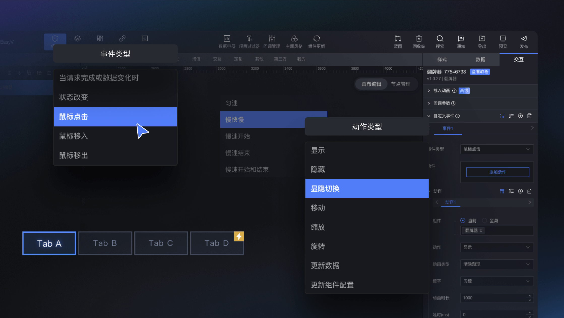Increase 动画时长 with up stepper
This screenshot has width=564, height=318.
(530, 296)
